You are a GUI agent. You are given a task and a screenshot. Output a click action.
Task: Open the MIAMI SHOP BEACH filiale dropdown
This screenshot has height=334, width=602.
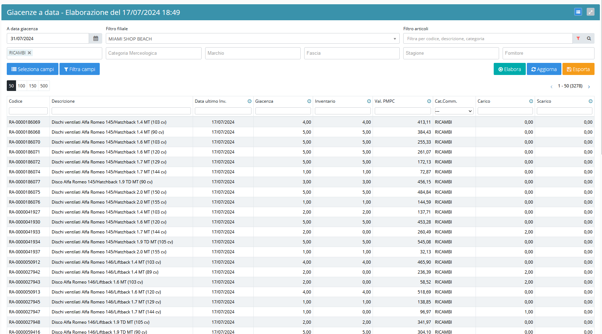(x=253, y=38)
